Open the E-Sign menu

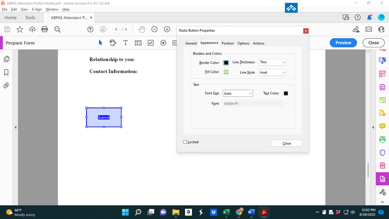(x=37, y=9)
